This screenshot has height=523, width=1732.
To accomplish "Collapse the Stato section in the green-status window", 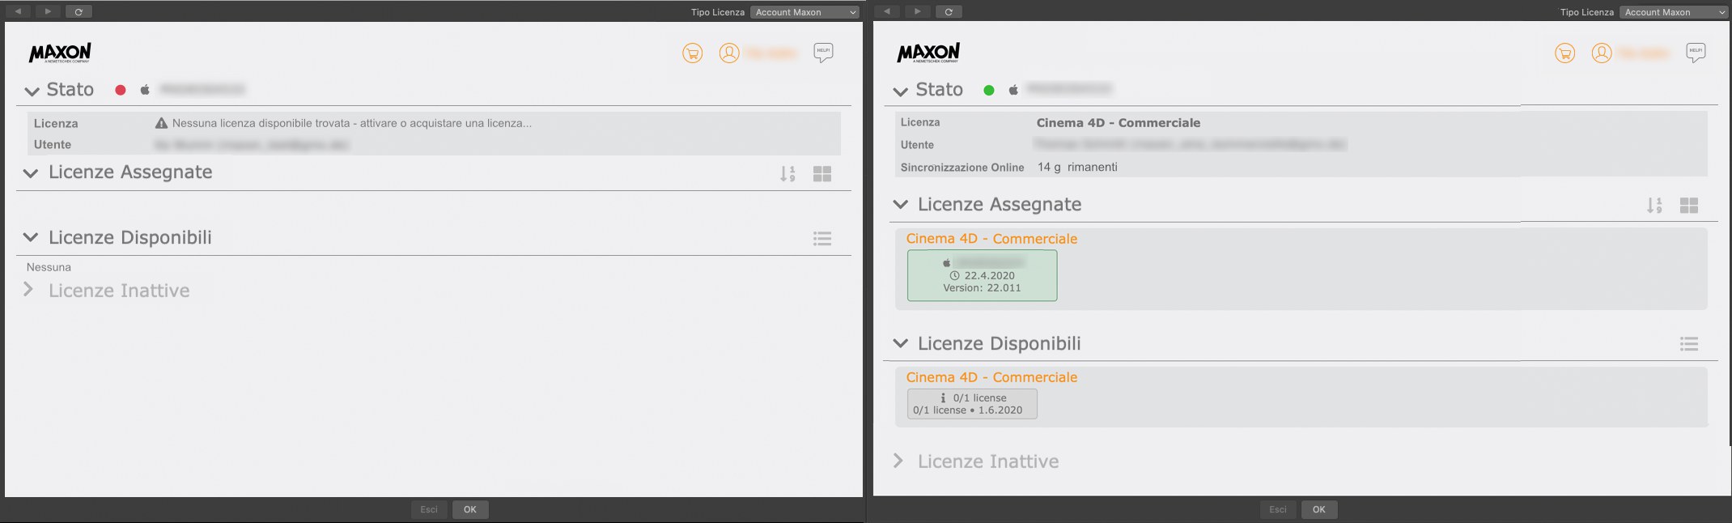I will coord(900,91).
